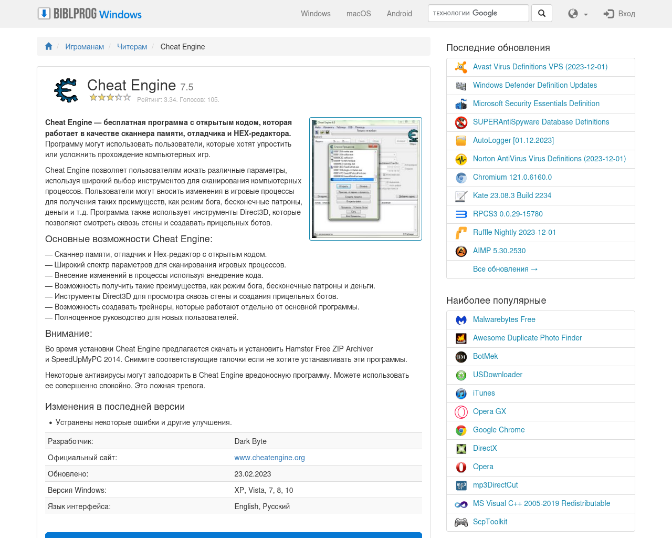Open the Android navigation tab
Image resolution: width=672 pixels, height=538 pixels.
pos(400,14)
